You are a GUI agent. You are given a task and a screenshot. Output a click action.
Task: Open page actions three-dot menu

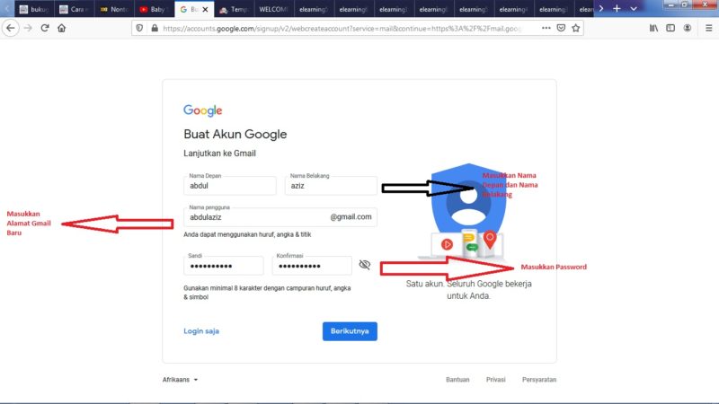546,28
